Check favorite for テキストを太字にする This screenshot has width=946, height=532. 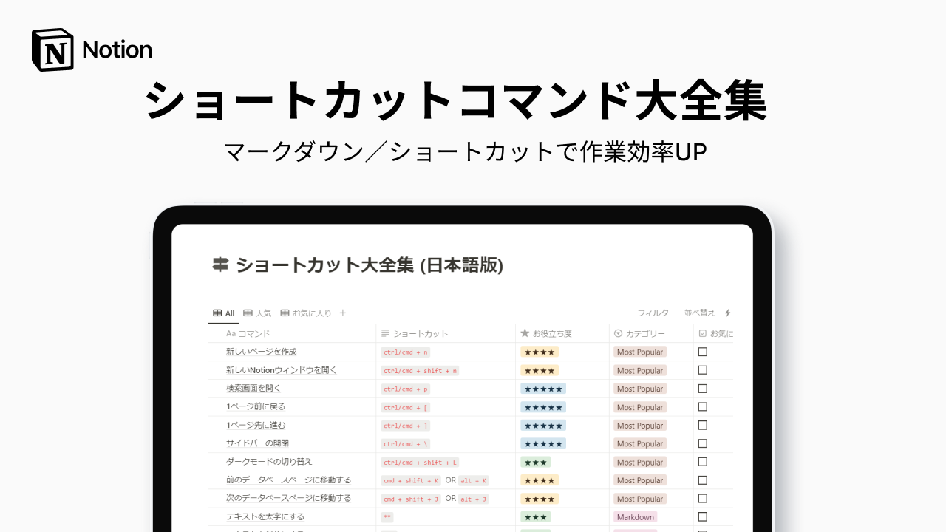click(x=703, y=517)
